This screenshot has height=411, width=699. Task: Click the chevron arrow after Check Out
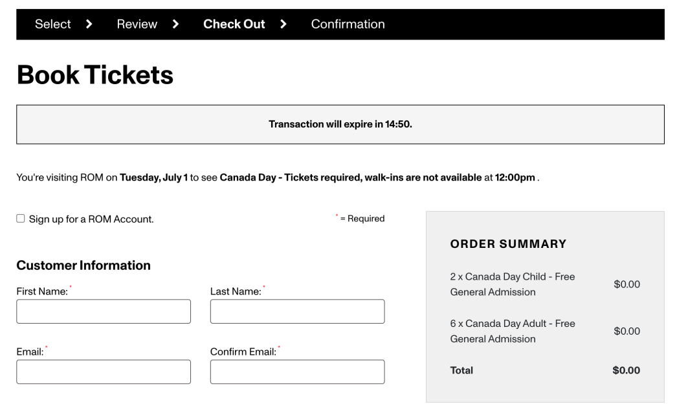pyautogui.click(x=283, y=24)
